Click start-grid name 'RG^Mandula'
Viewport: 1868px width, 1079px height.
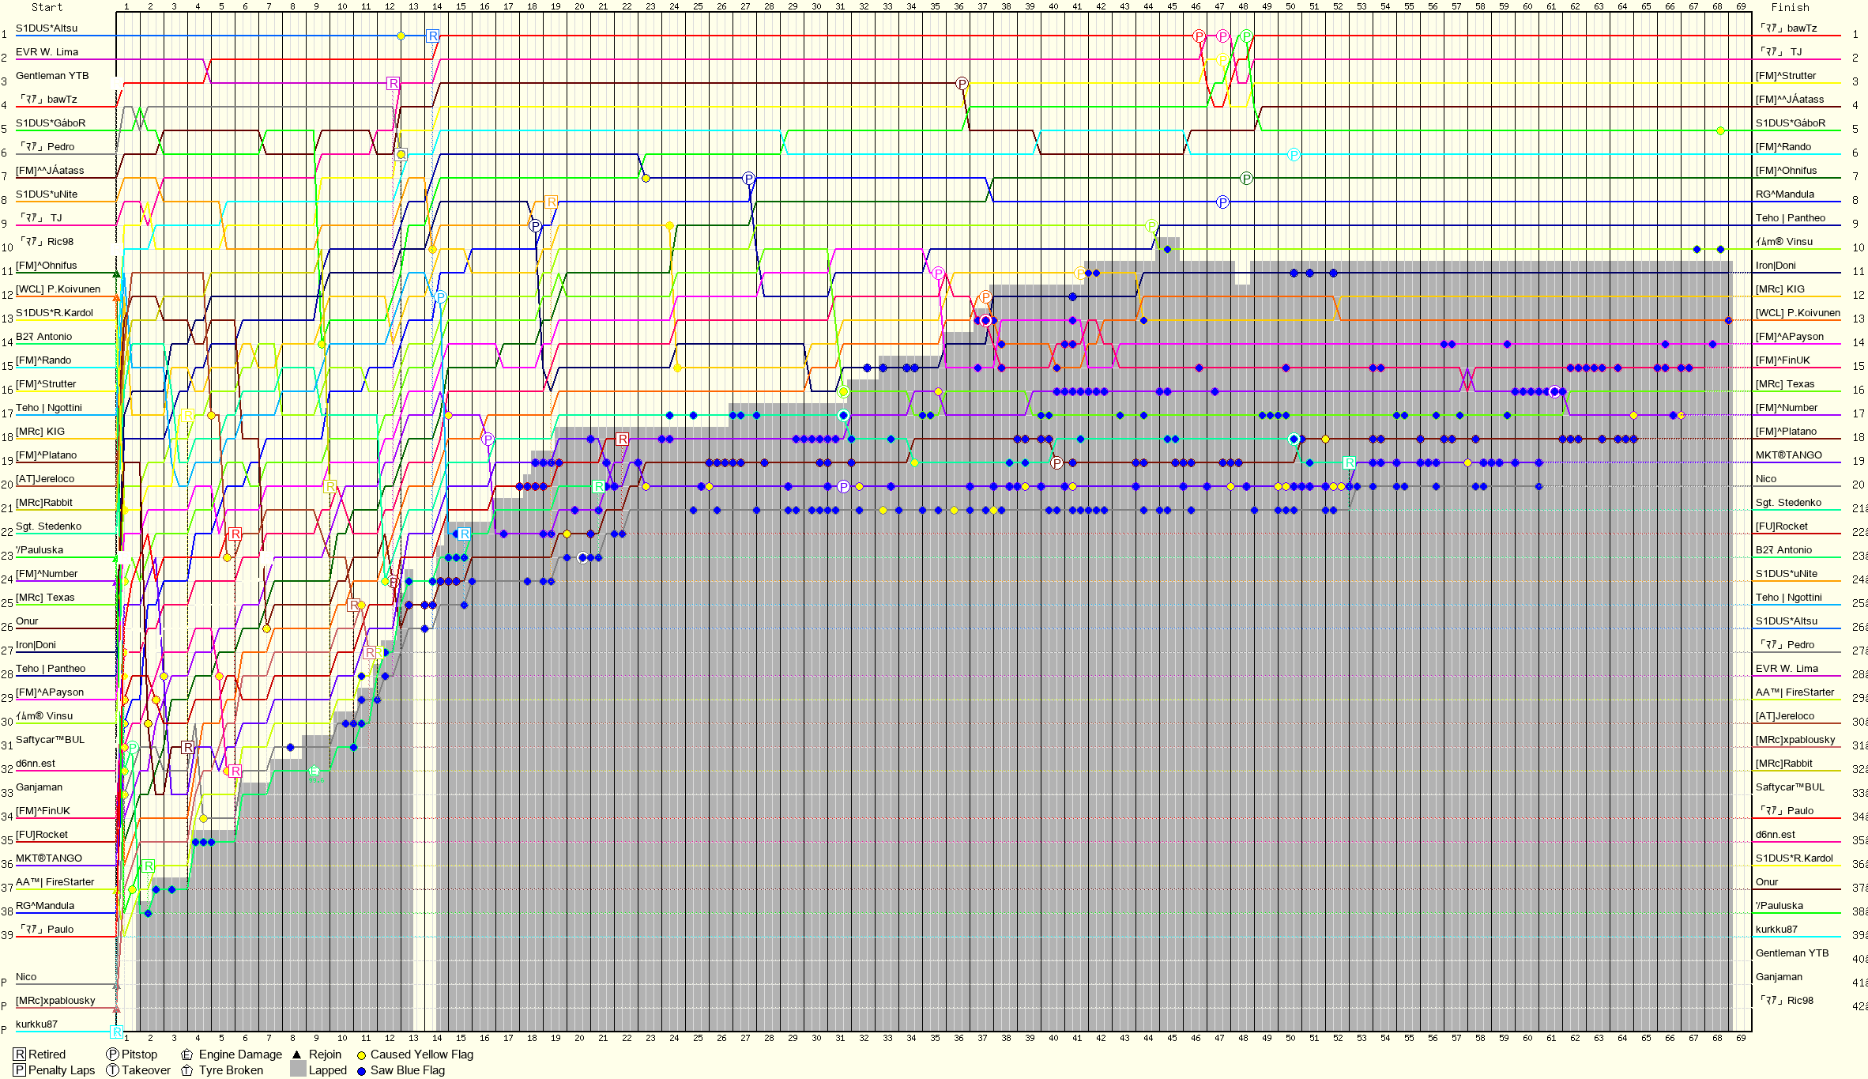click(x=45, y=905)
